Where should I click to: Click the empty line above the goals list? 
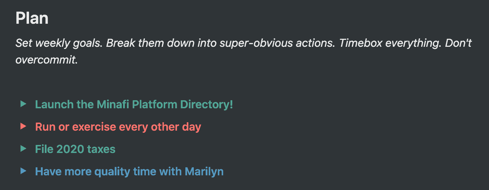140,82
